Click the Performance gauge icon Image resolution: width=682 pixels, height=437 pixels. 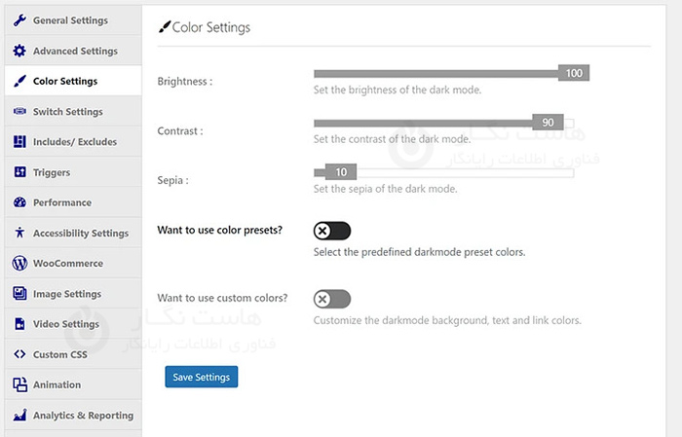[x=19, y=202]
